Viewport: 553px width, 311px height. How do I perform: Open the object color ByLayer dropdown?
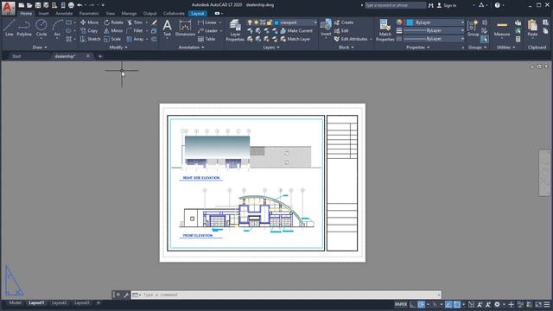point(435,22)
